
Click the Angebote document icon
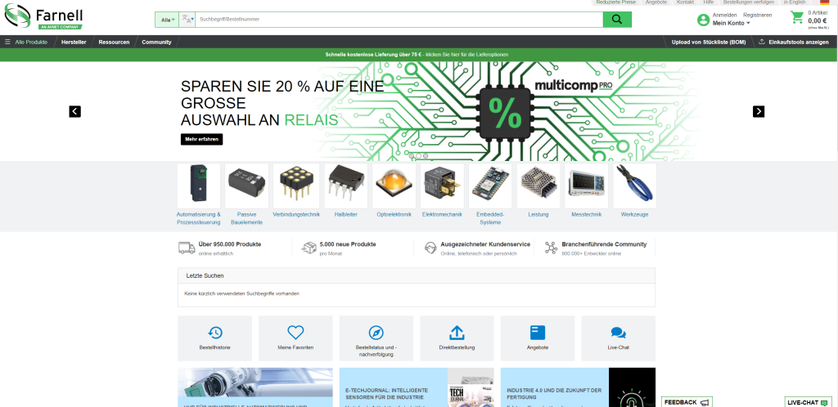pos(538,333)
